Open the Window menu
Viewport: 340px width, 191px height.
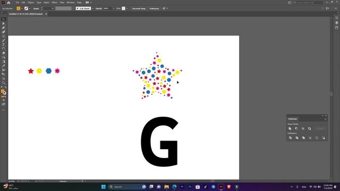point(71,2)
